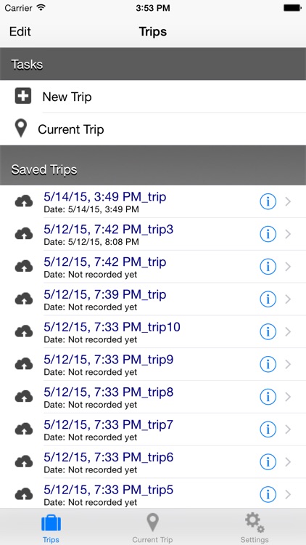
Task: Switch to the Settings tab
Action: pyautogui.click(x=255, y=528)
